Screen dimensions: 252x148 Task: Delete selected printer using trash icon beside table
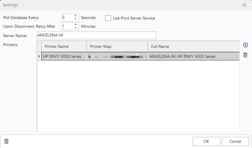246,55
